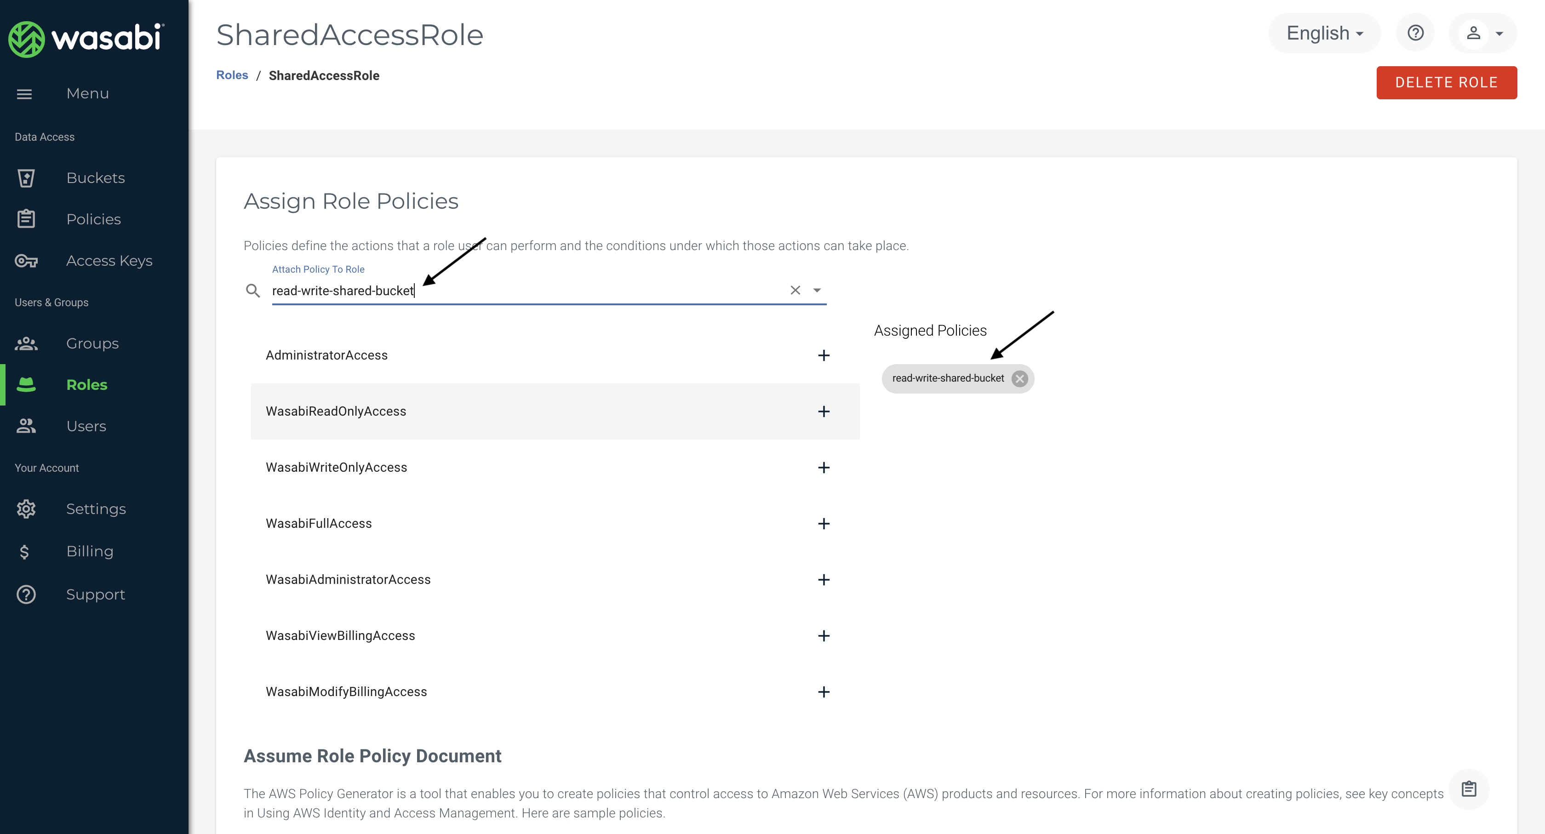Select the WasabiFullAccess policy row
This screenshot has width=1545, height=834.
pos(555,524)
